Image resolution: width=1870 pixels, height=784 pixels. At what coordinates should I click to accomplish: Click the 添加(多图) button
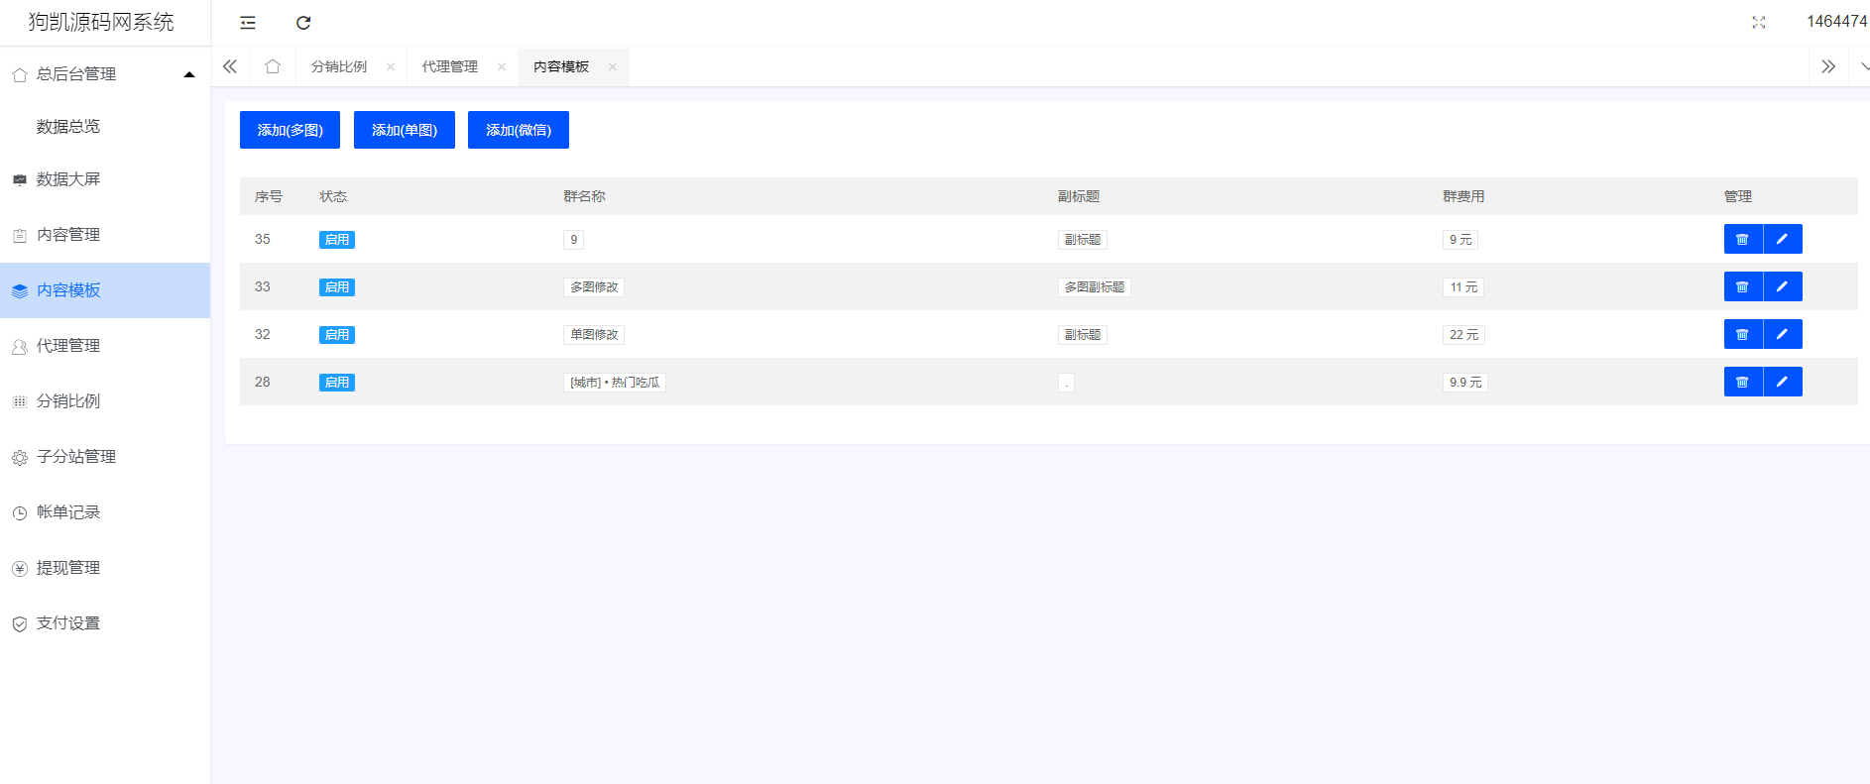pyautogui.click(x=290, y=130)
